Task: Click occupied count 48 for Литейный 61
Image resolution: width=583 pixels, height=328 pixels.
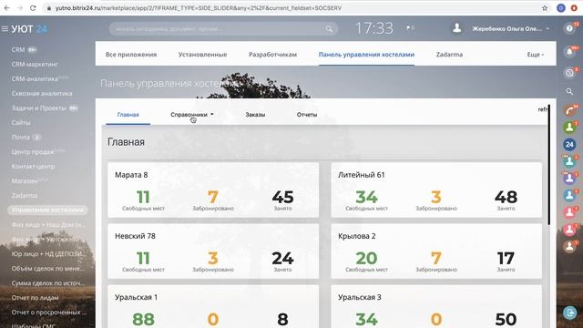Action: [506, 197]
